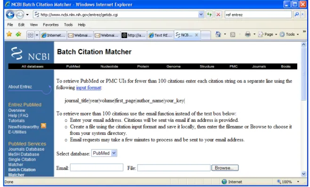The height and width of the screenshot is (187, 310).
Task: Open 'About Entrez' sidebar link
Action: (x=20, y=86)
